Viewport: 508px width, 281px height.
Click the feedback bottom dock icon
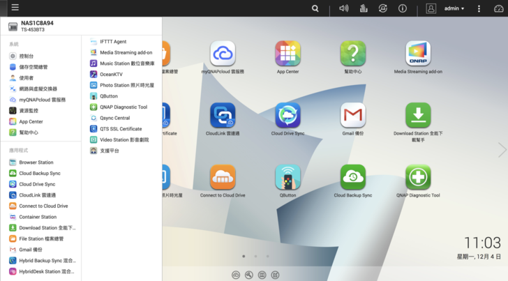click(275, 275)
